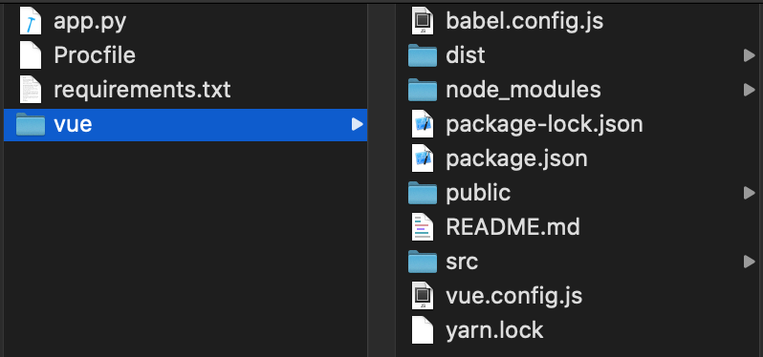Image resolution: width=763 pixels, height=357 pixels.
Task: Select the src folder name
Action: 462,262
